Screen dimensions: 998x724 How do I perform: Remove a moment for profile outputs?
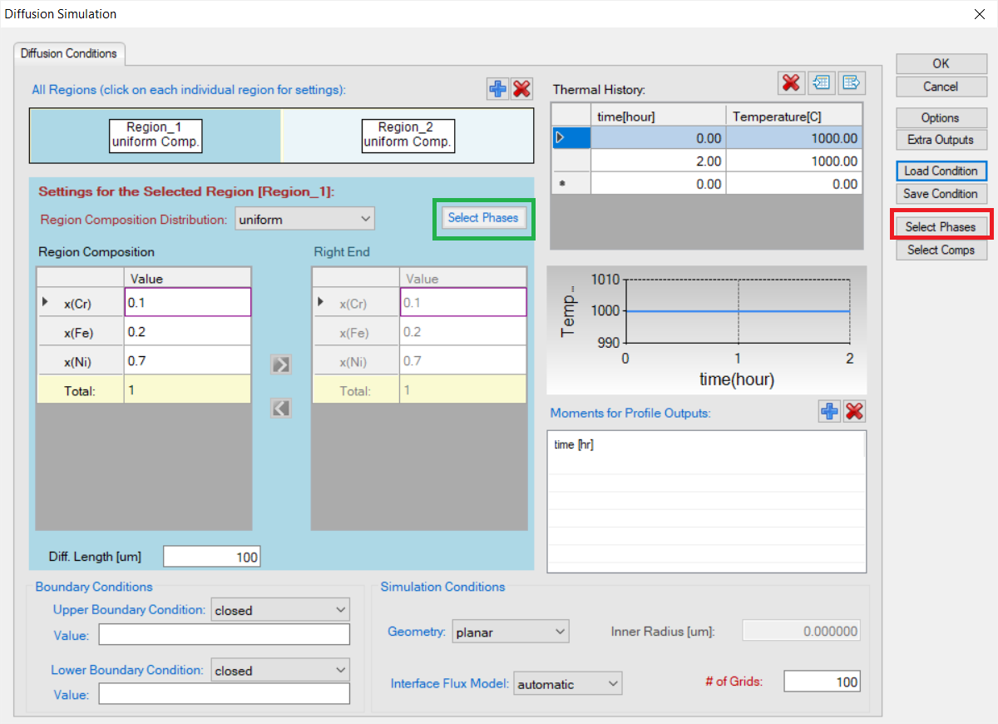click(x=854, y=411)
